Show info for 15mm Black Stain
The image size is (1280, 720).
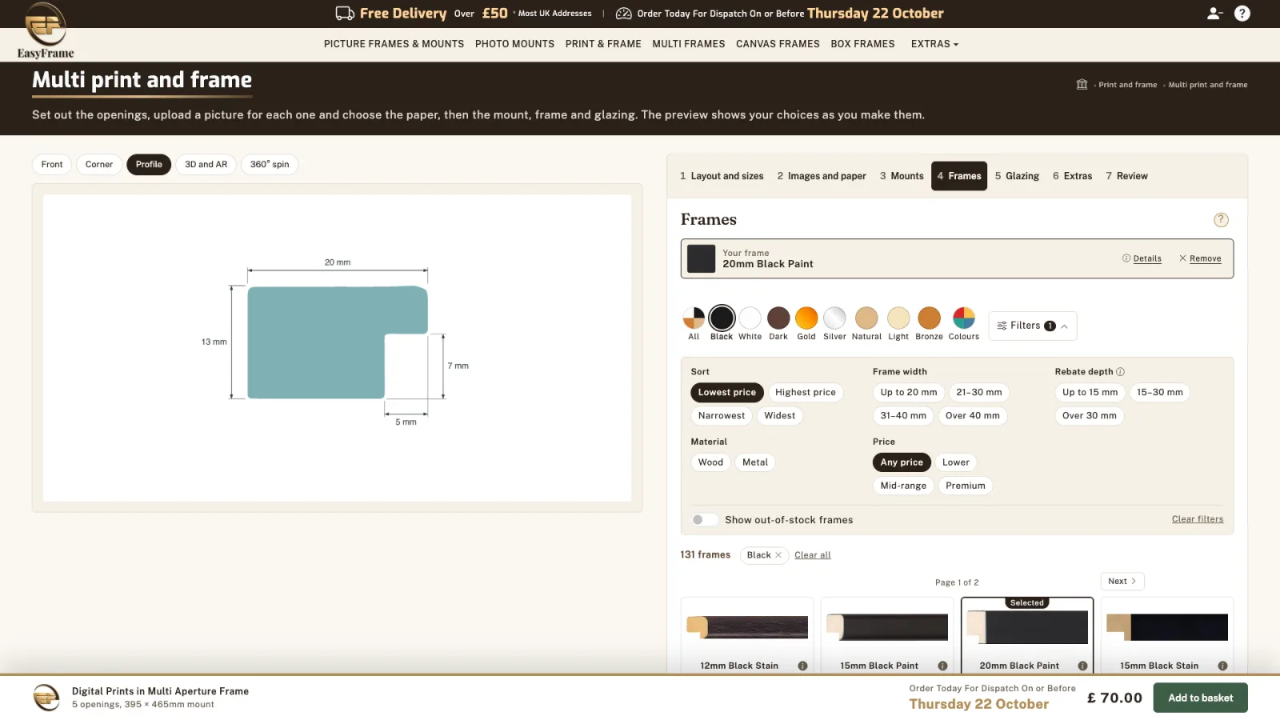pos(1222,666)
